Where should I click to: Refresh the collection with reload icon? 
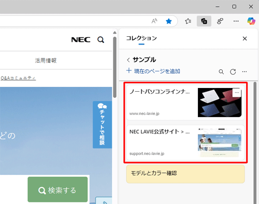click(x=233, y=71)
